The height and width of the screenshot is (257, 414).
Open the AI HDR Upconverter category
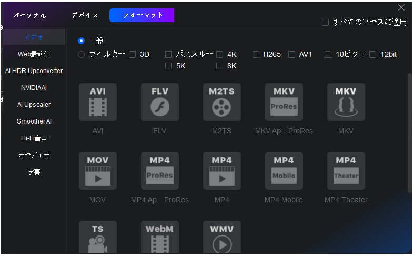(x=34, y=71)
